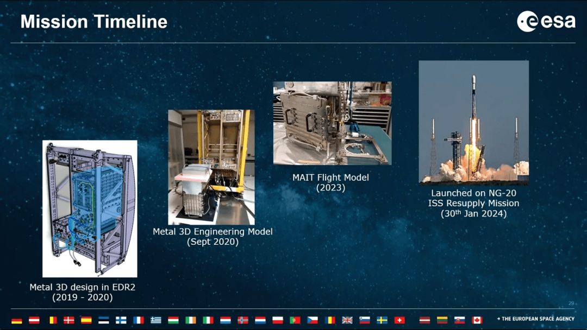Image resolution: width=587 pixels, height=330 pixels.
Task: Click the Greek flag icon
Action: point(156,320)
